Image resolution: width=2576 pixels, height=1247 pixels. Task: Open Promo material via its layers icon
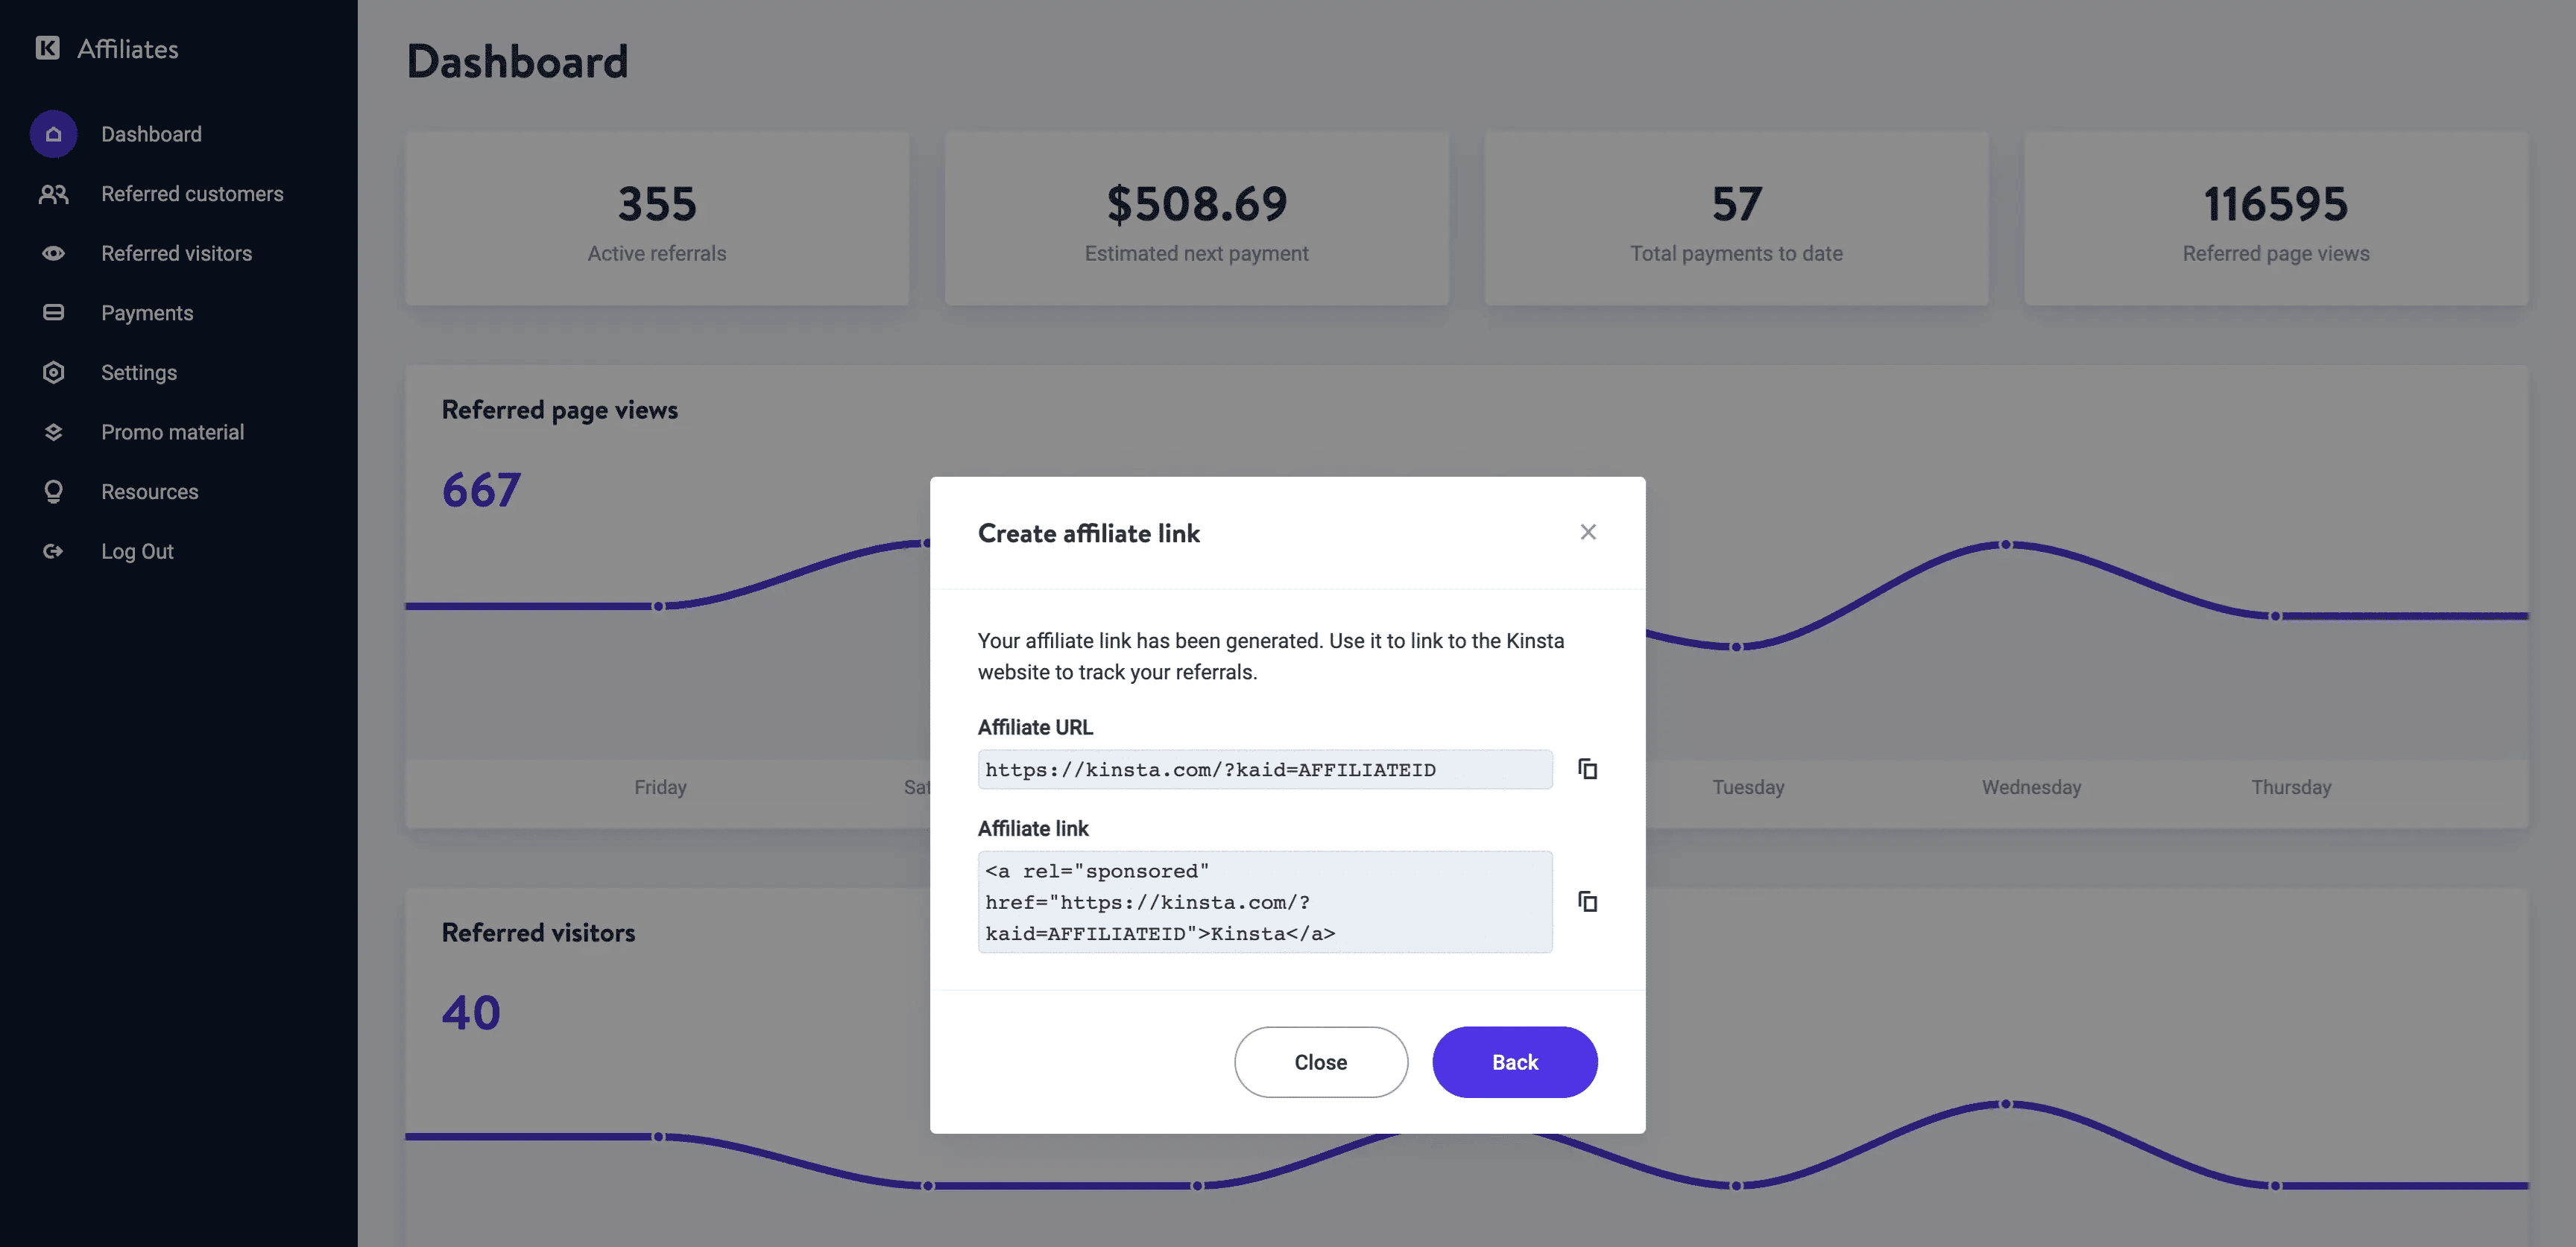(52, 431)
